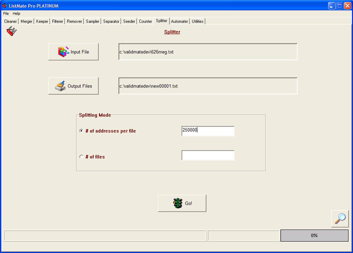Select '# of addresses per file' radio button
353x253 pixels.
(82, 131)
